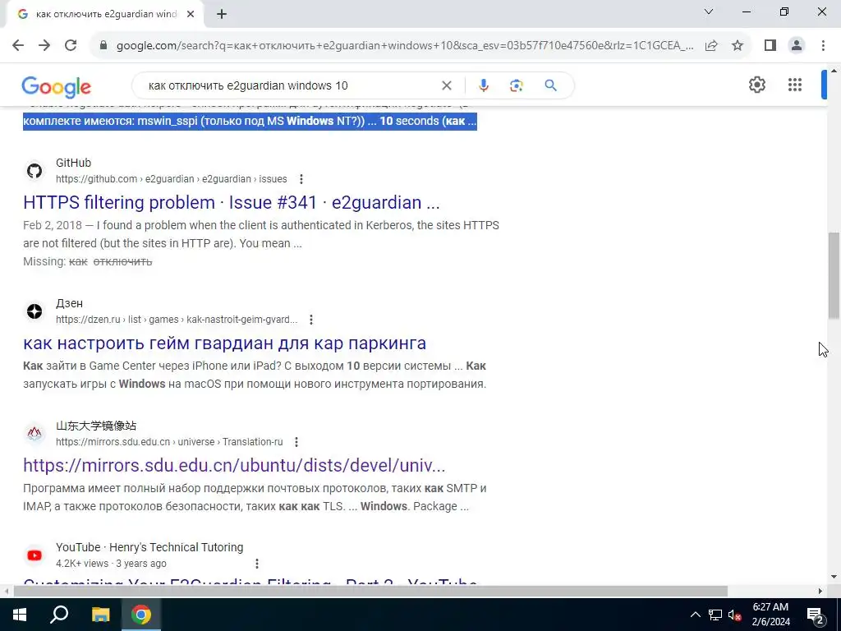This screenshot has width=841, height=631.
Task: Search by image with Google Lens
Action: [516, 85]
